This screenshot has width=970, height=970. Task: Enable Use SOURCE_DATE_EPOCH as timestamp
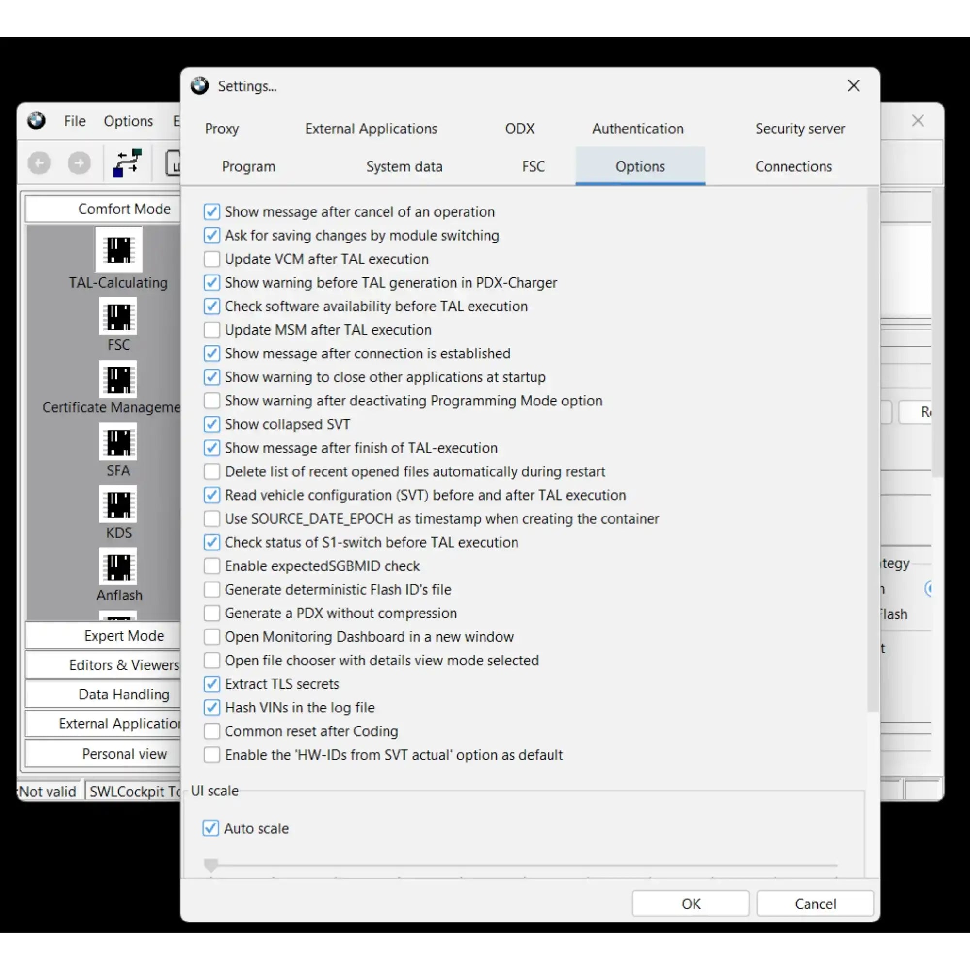(212, 518)
